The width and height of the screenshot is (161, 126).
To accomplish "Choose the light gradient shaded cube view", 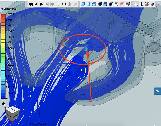I will [x=89, y=4].
